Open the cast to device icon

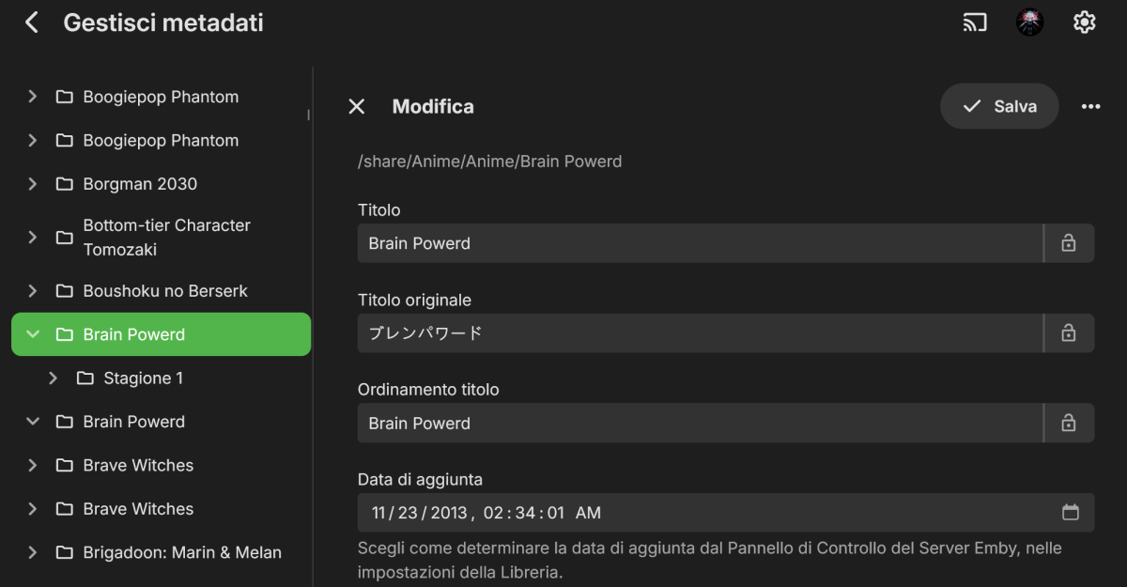pos(975,23)
